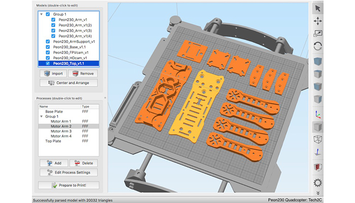Select the Peon230_ArmSupport_v1 model name
355x203 pixels.
click(74, 42)
